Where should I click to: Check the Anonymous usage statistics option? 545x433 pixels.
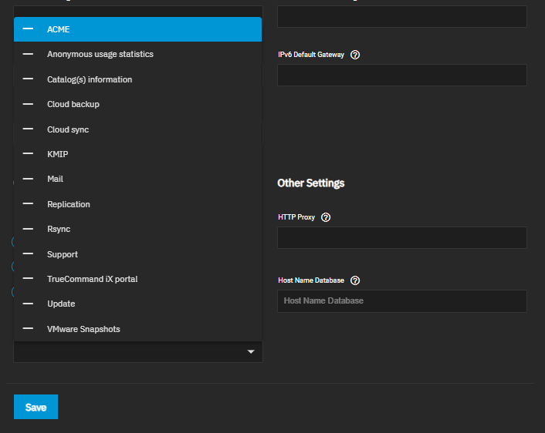click(x=29, y=54)
